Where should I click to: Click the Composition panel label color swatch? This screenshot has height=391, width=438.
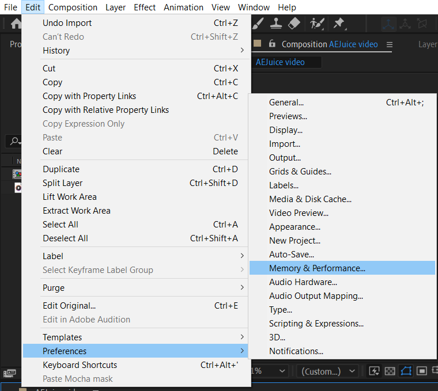[x=258, y=44]
